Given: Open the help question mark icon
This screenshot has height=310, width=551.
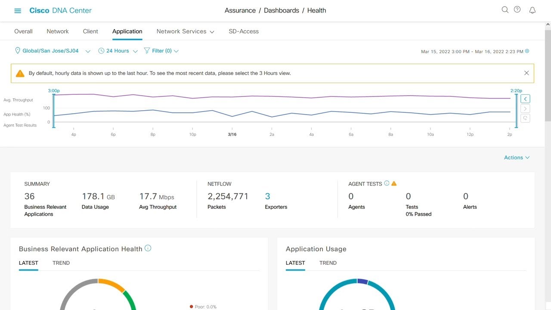Looking at the screenshot, I should point(517,10).
